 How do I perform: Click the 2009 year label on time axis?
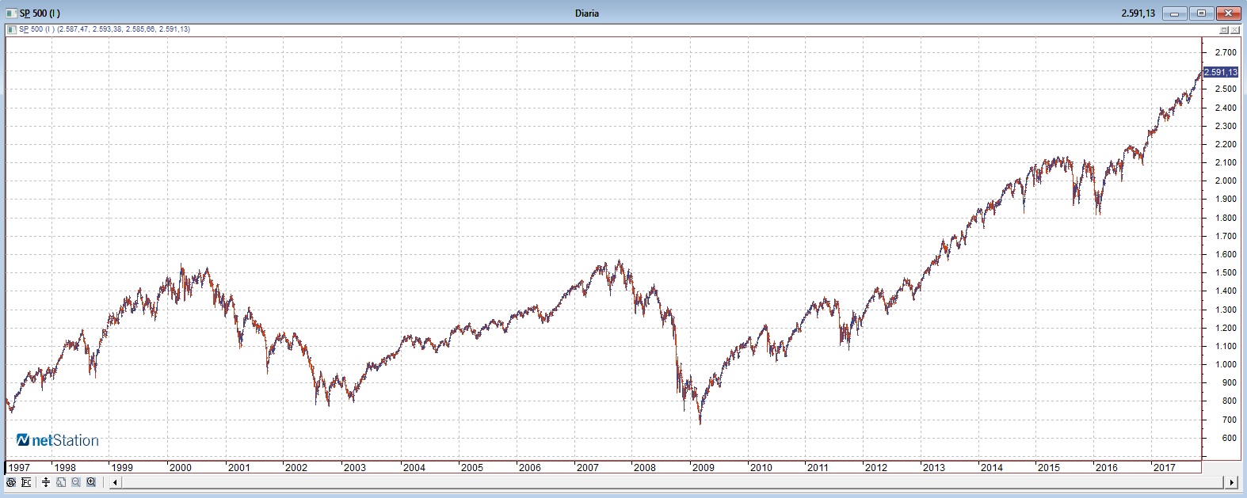703,467
